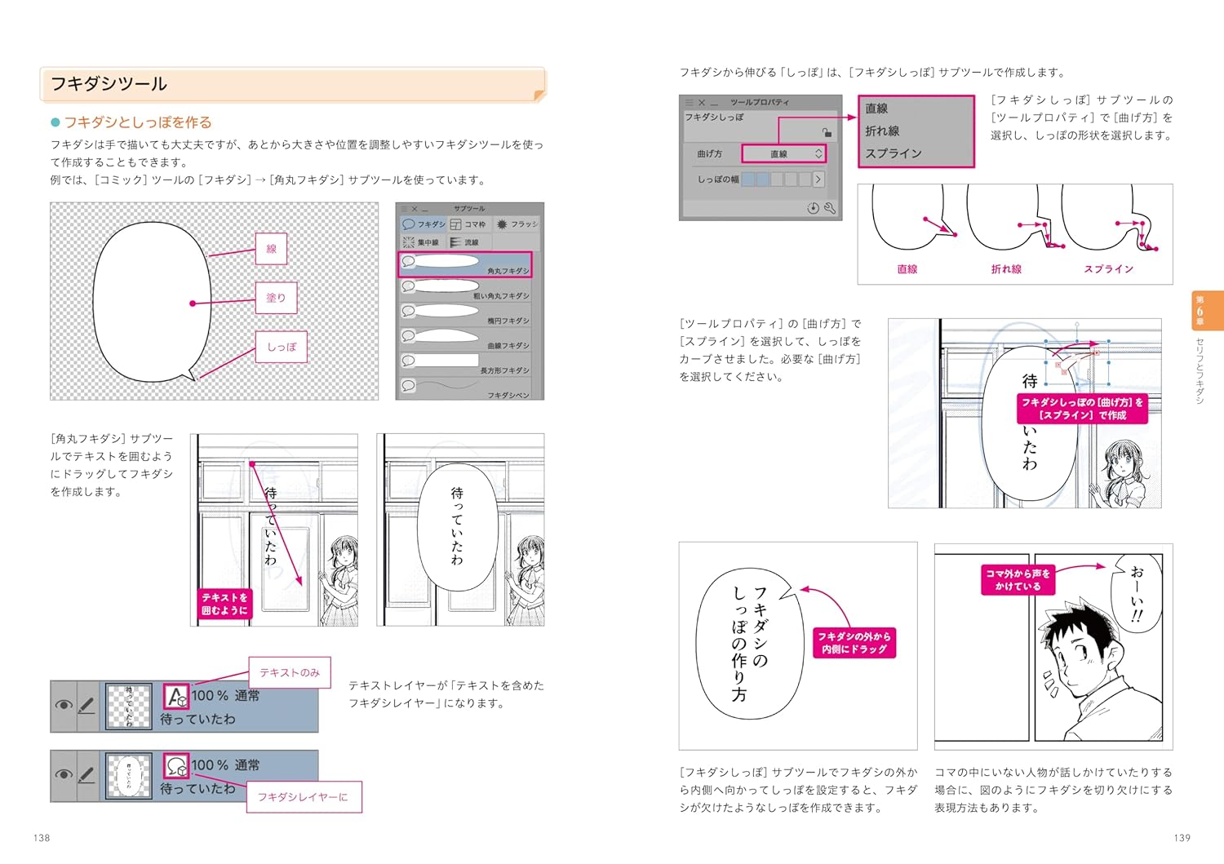Click the wrench icon in Tool Property panel
This screenshot has height=864, width=1224.
830,208
